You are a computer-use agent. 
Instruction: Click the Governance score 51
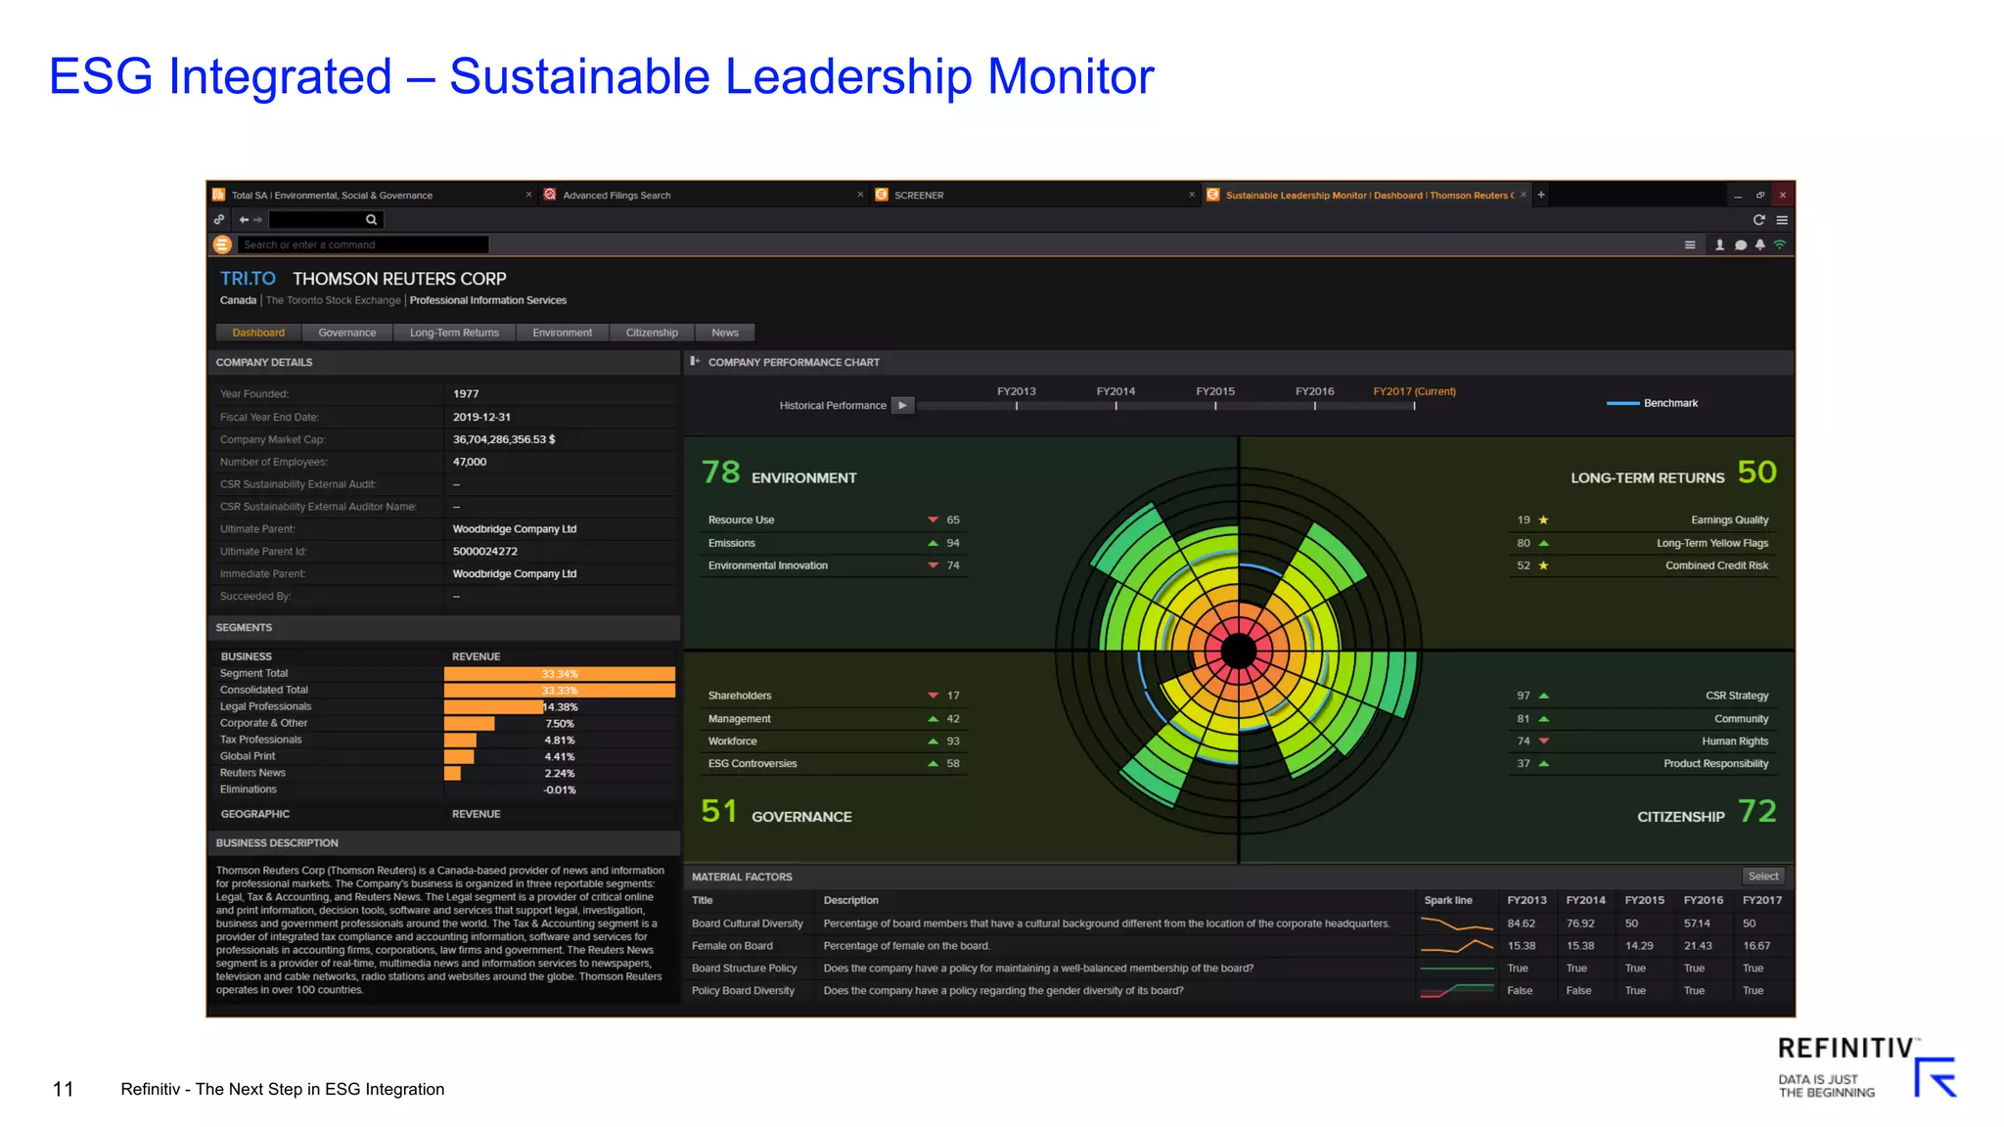(x=719, y=811)
